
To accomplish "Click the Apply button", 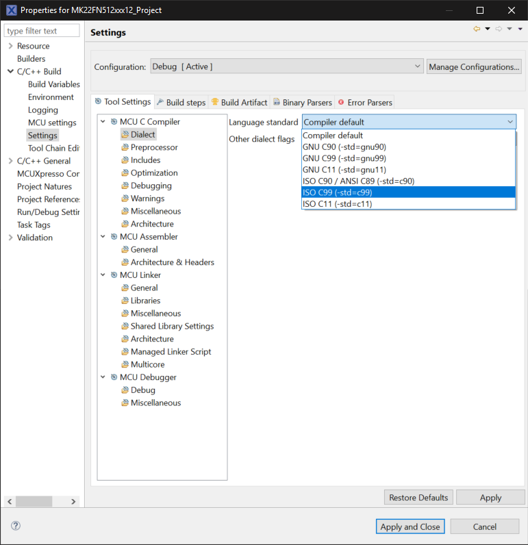I will (490, 497).
